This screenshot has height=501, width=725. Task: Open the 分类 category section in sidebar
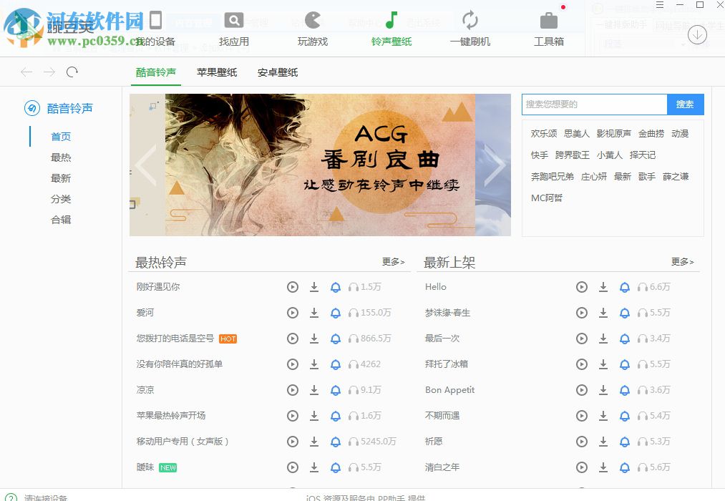click(x=60, y=198)
